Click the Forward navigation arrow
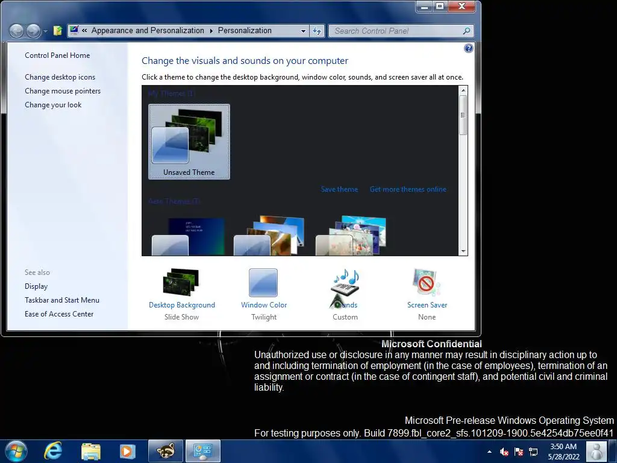This screenshot has height=463, width=617. pos(34,31)
